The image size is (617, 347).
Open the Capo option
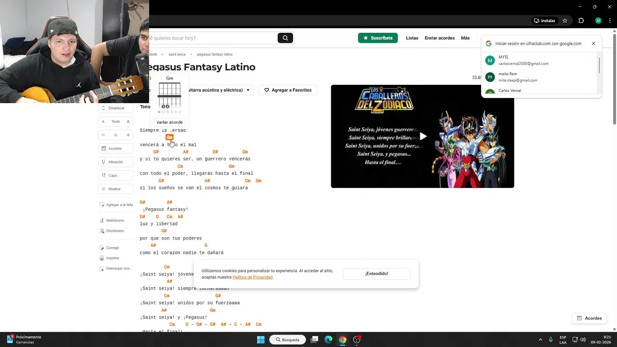(x=116, y=175)
